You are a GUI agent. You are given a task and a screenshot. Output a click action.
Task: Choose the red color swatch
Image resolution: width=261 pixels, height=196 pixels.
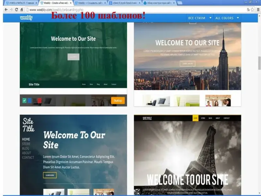39,101
